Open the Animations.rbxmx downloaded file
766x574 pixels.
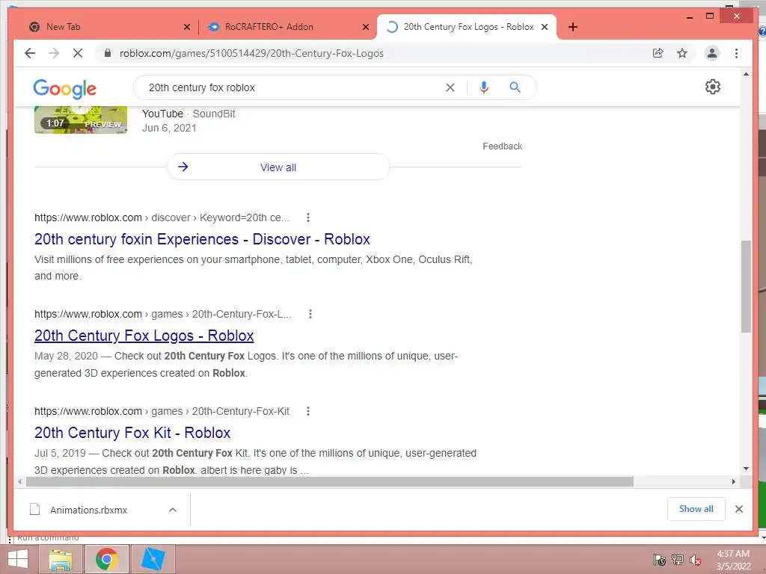pyautogui.click(x=88, y=510)
